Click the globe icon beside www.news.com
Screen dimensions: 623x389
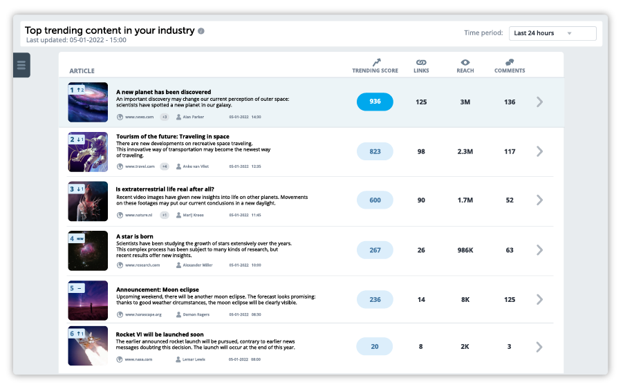pos(120,117)
